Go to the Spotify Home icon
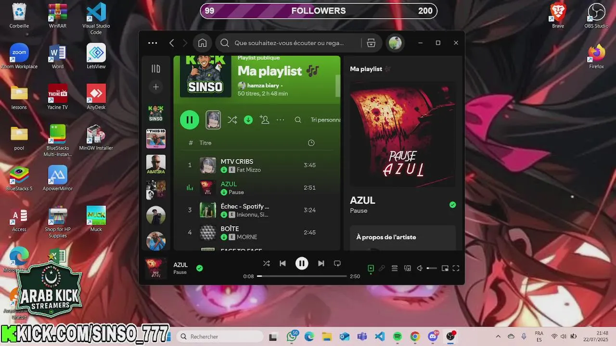 click(203, 43)
